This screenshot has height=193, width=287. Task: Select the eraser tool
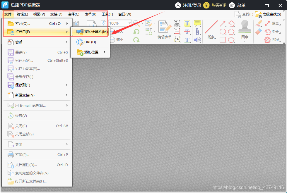click(259, 32)
